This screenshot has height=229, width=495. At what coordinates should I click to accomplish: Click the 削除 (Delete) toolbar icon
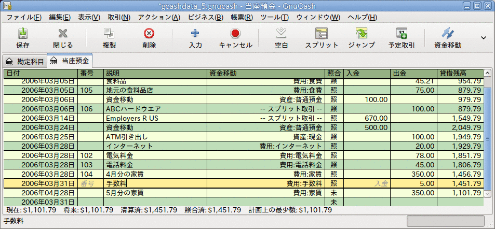149,33
